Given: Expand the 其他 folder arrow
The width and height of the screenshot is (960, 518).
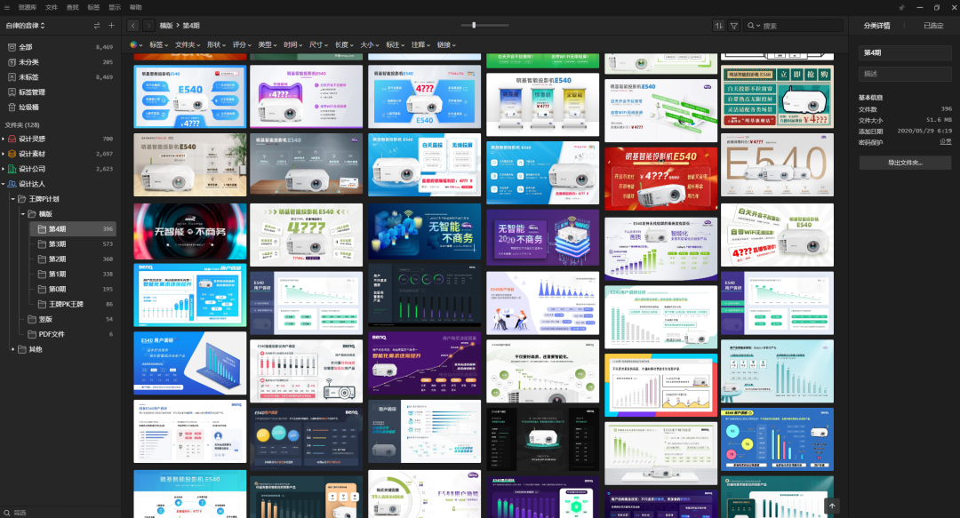Looking at the screenshot, I should (x=12, y=349).
